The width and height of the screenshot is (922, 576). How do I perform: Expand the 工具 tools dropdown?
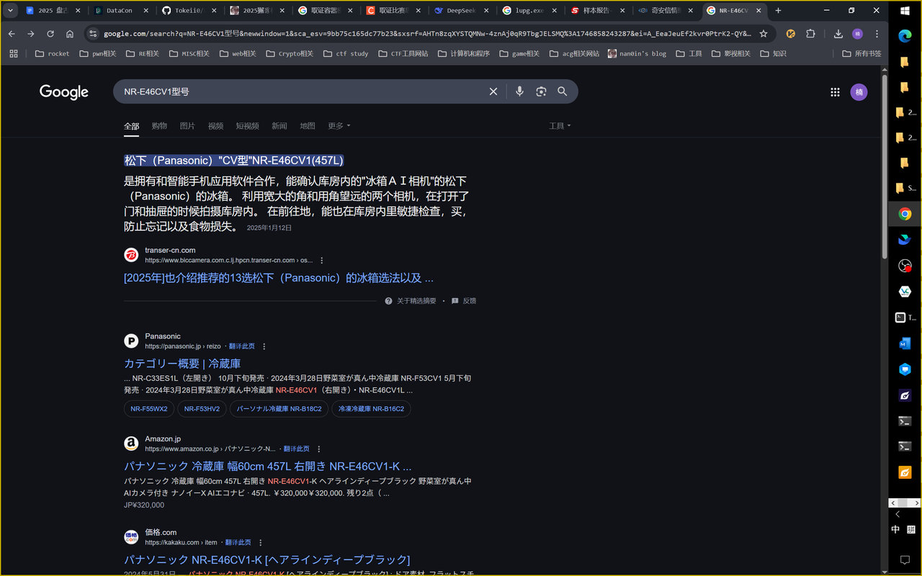(560, 126)
